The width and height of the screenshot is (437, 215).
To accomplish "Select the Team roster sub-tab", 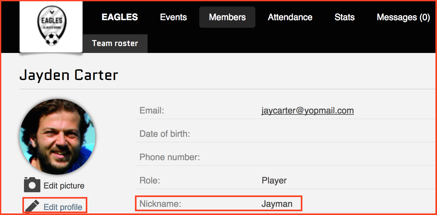I will 115,44.
